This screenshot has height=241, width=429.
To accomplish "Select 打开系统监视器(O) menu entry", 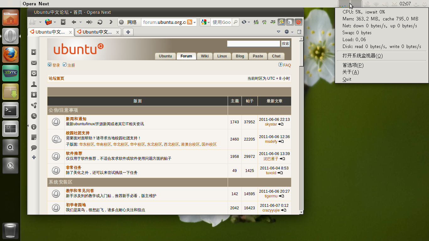I will pyautogui.click(x=382, y=56).
